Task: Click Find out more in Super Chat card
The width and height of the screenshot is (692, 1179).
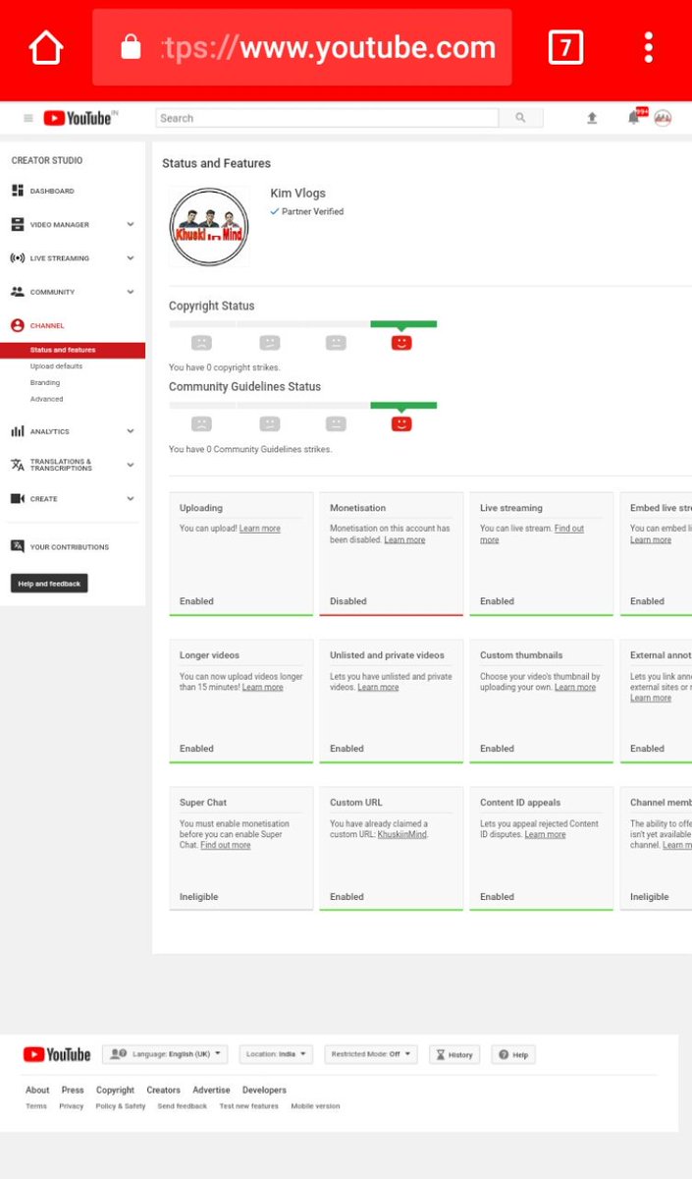Action: click(226, 845)
